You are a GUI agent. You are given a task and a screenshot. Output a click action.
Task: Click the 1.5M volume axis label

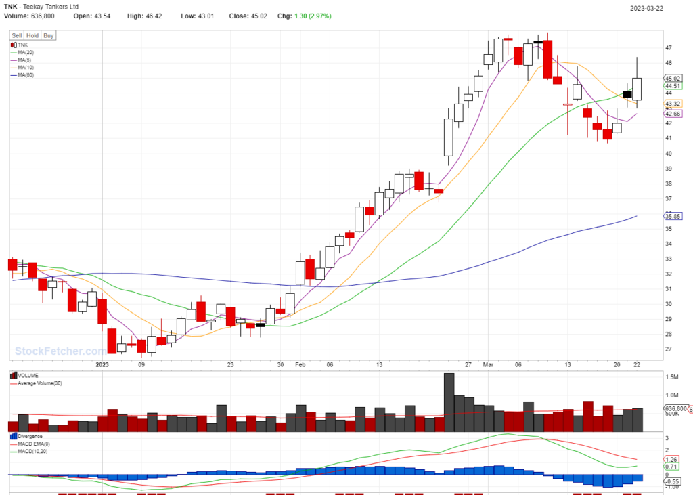[672, 377]
